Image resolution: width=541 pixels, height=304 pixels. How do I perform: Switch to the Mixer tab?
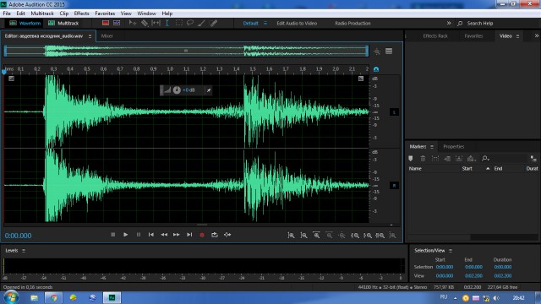click(x=107, y=35)
